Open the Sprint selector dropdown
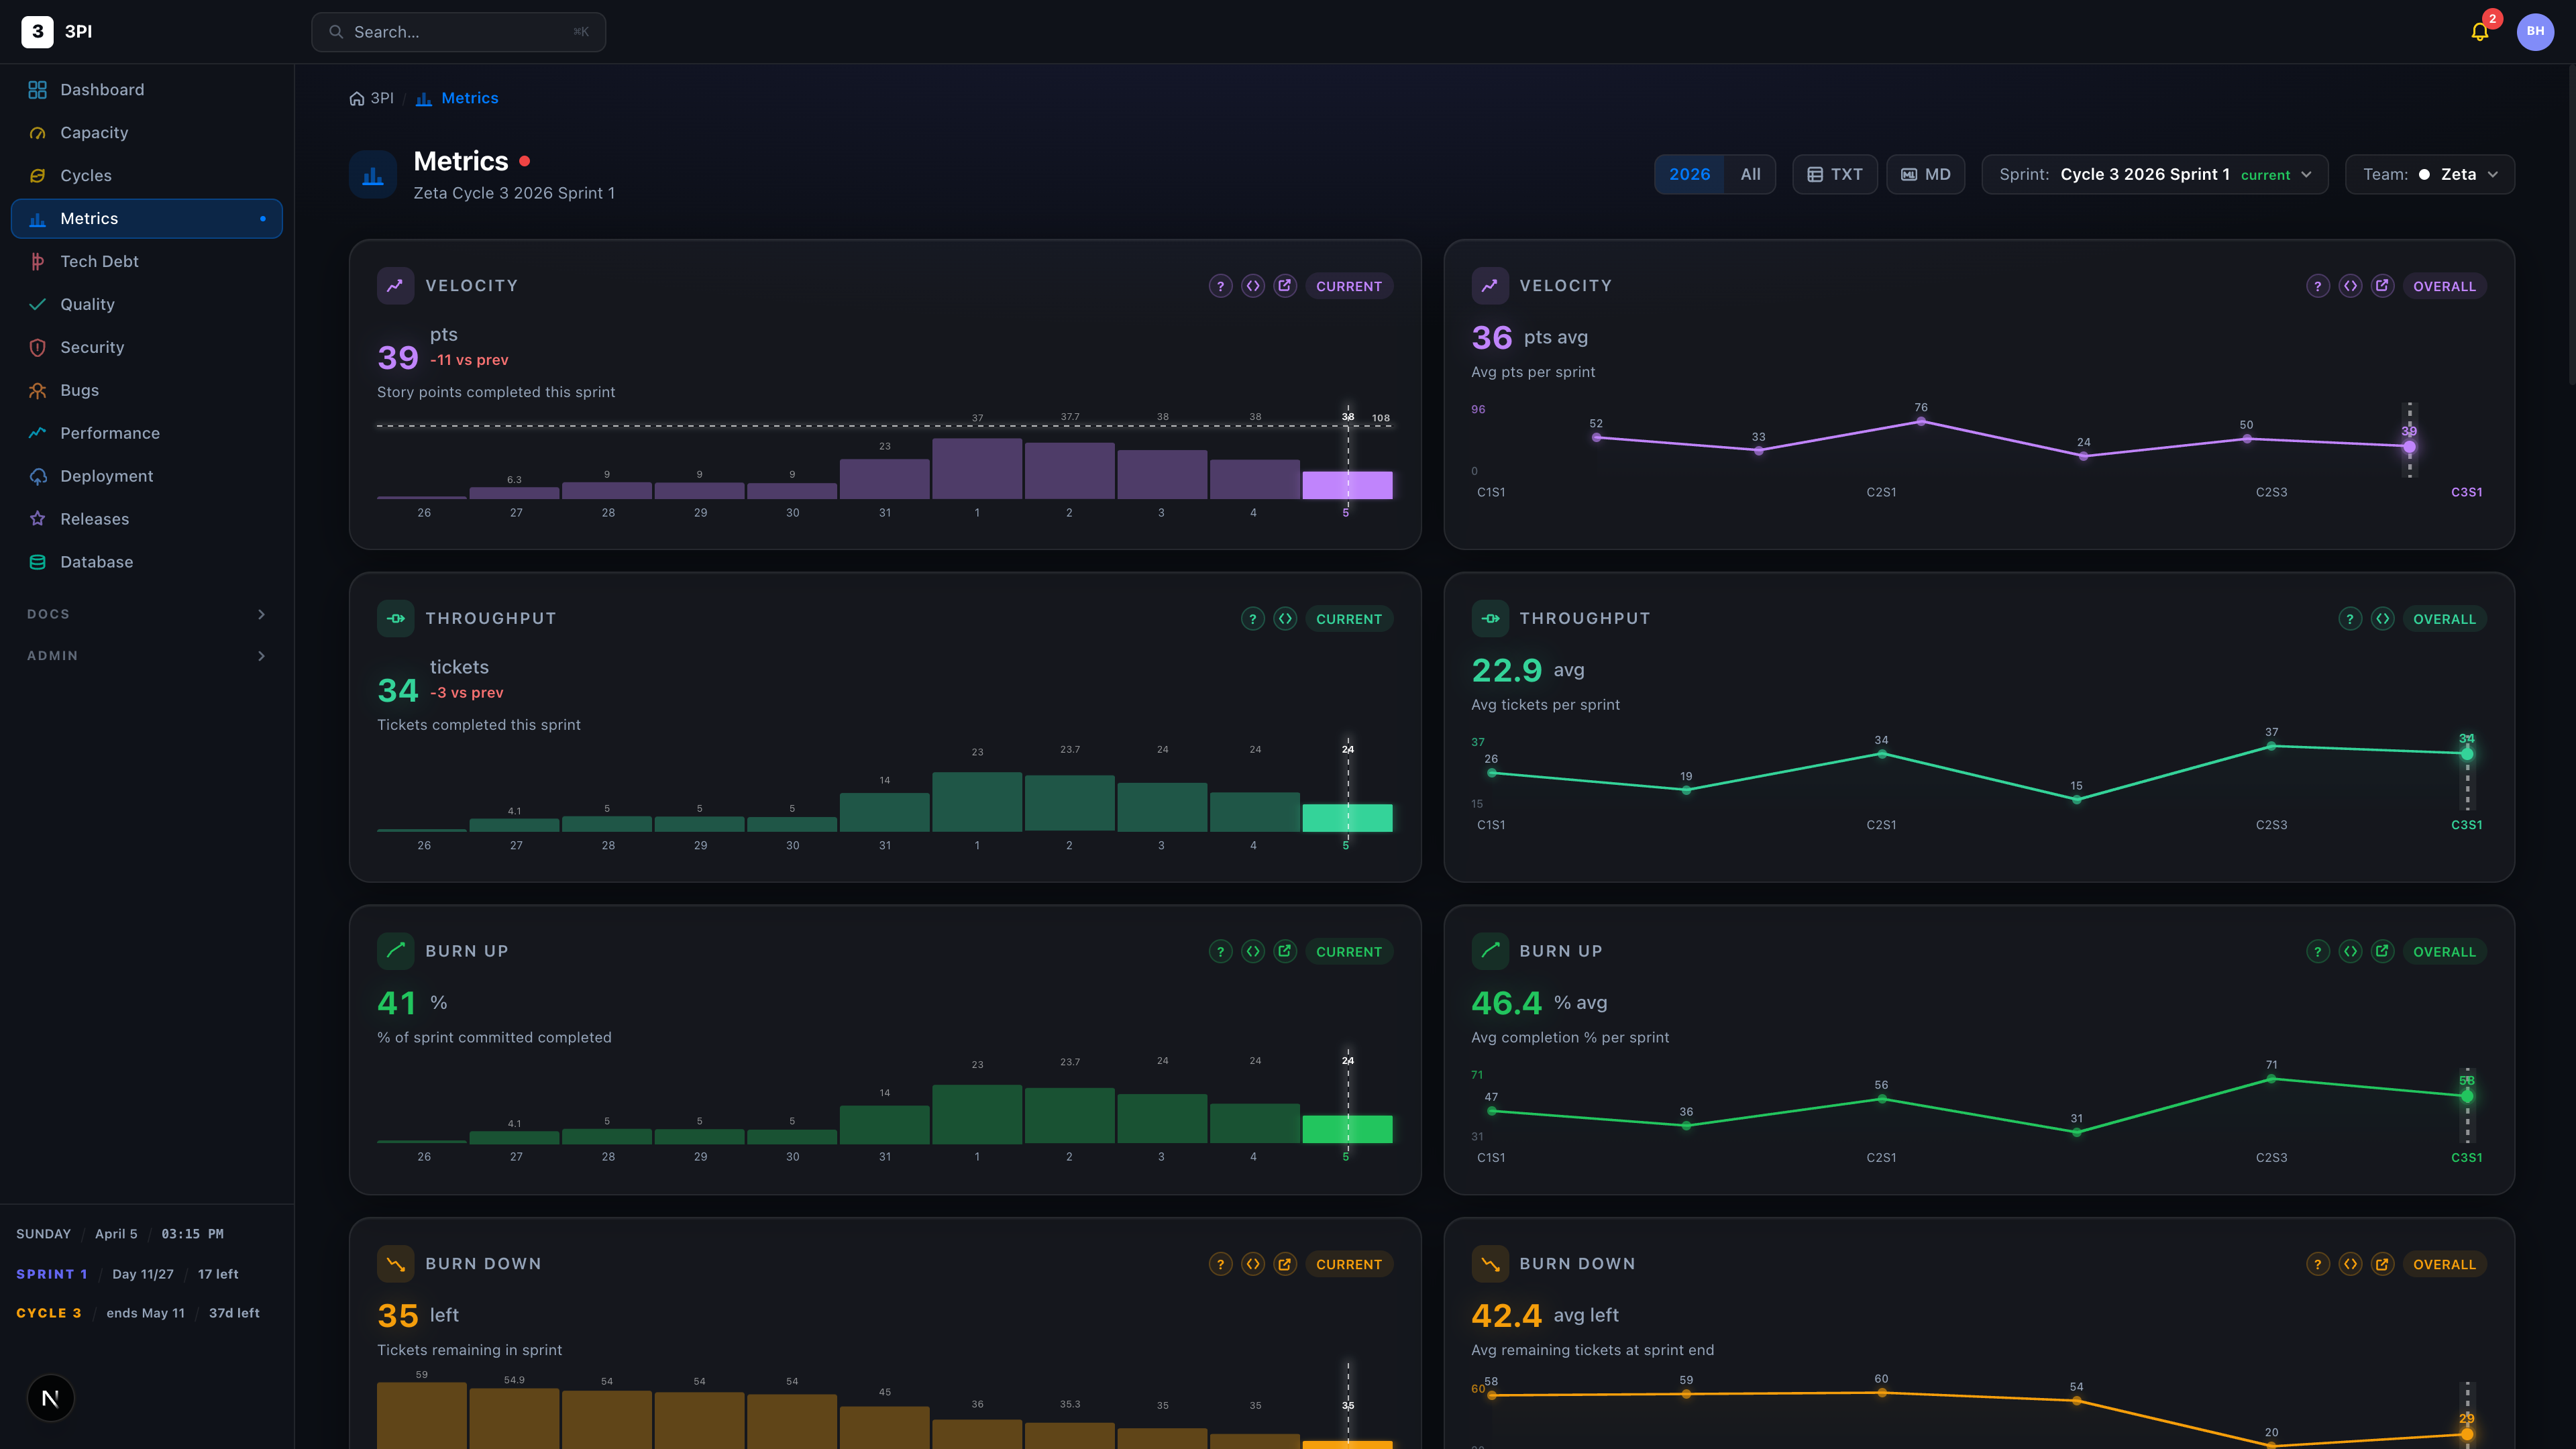This screenshot has height=1449, width=2576. tap(2154, 174)
